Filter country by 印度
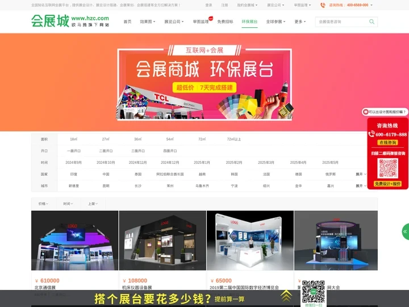Image resolution: width=409 pixels, height=307 pixels. click(74, 174)
